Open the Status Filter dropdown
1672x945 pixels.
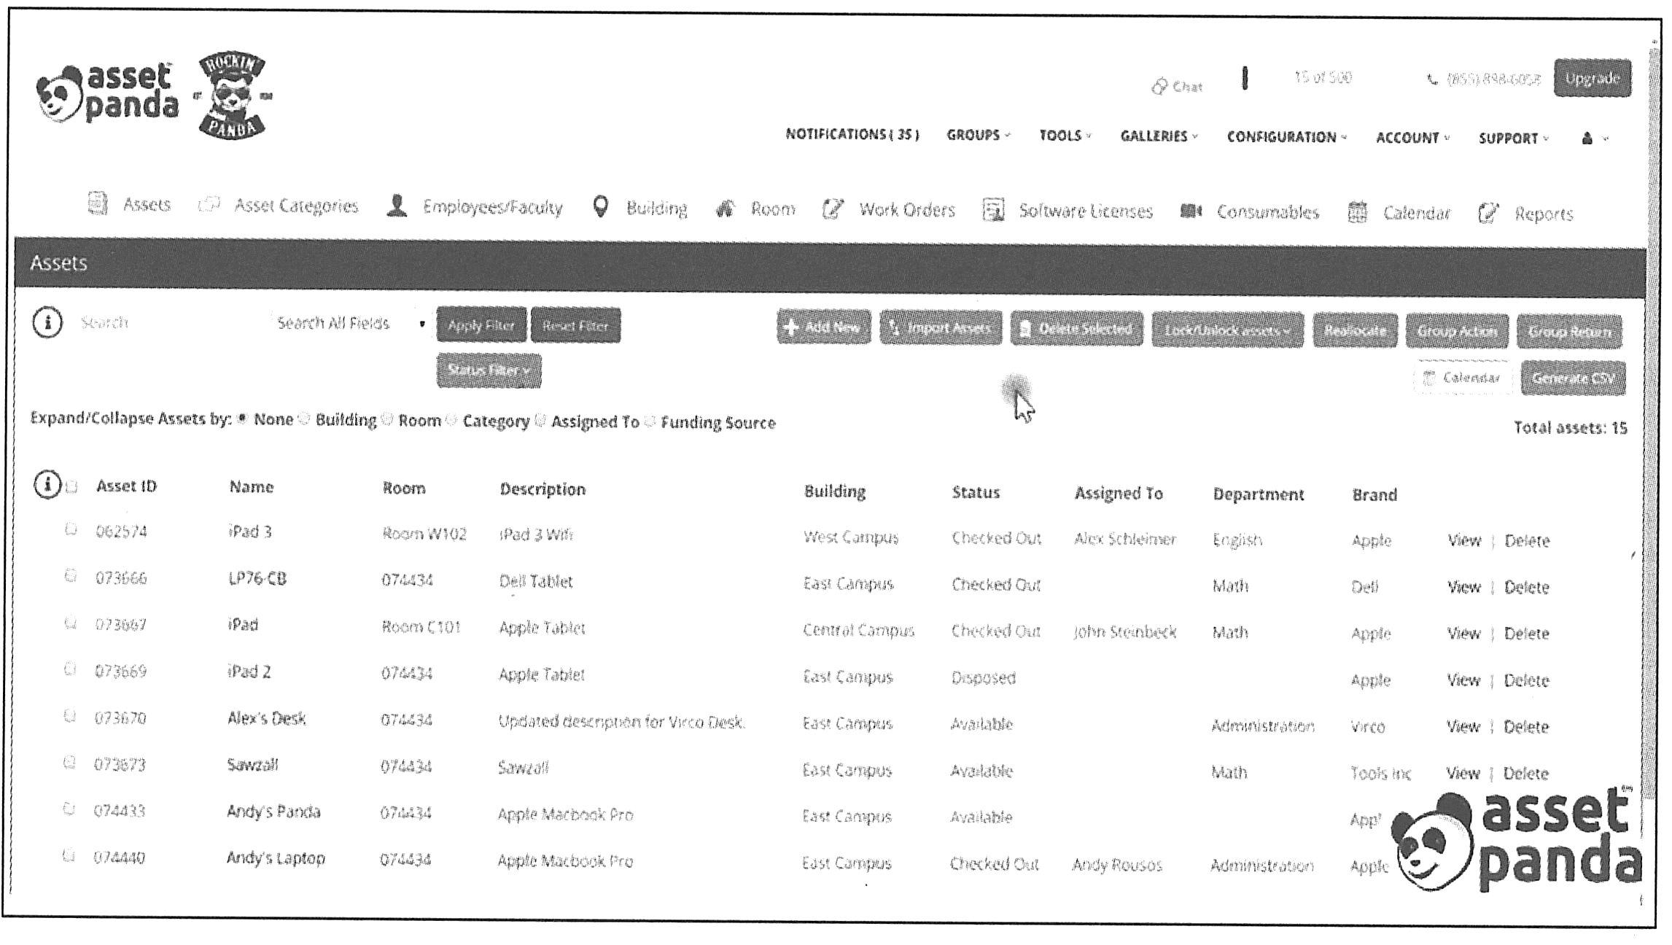click(489, 370)
